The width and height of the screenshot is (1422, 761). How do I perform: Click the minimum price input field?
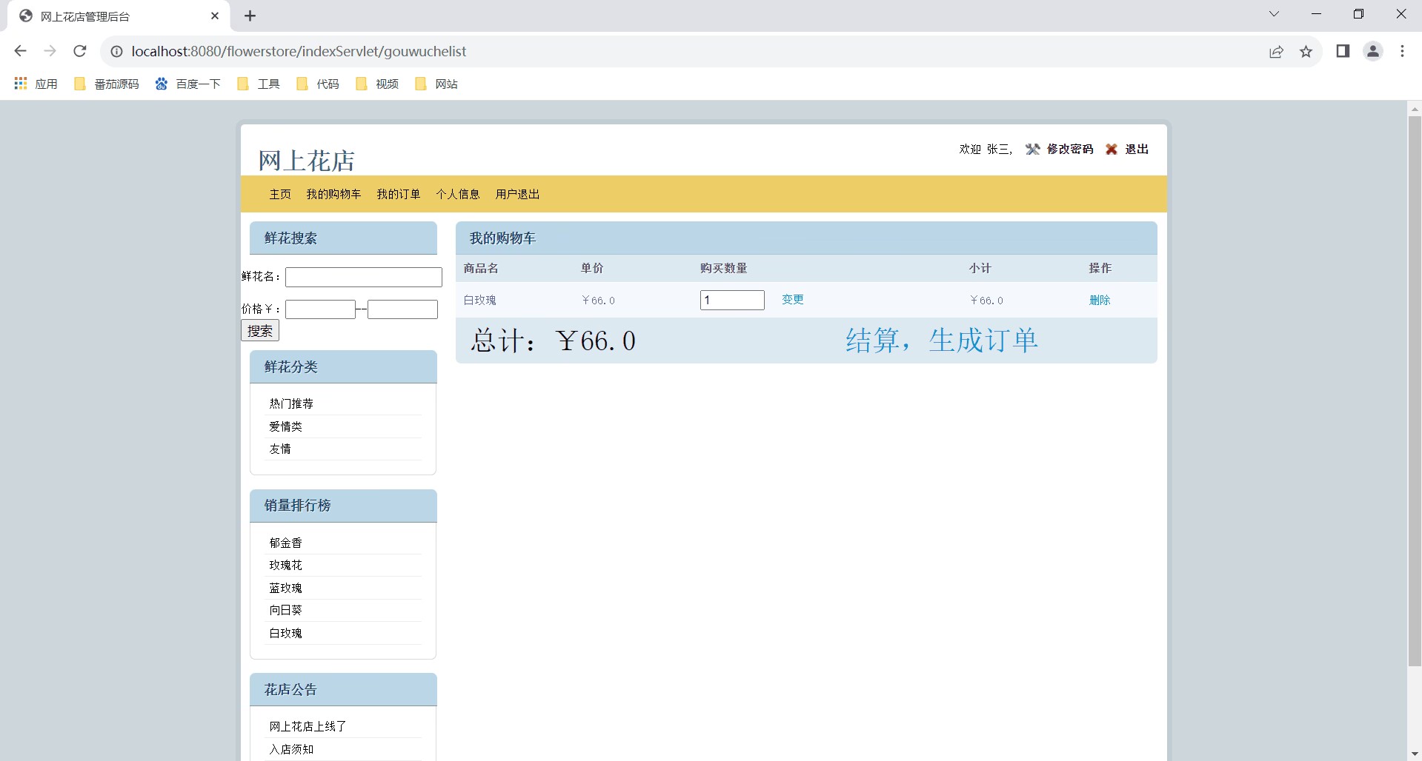320,309
